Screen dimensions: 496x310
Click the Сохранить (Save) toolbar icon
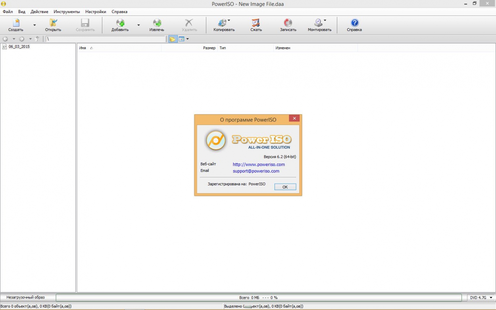pos(85,25)
